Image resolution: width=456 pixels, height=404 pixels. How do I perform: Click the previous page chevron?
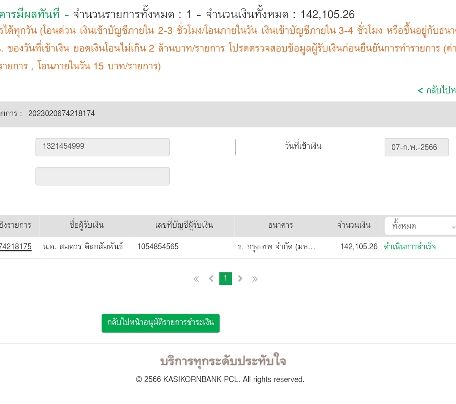(211, 279)
